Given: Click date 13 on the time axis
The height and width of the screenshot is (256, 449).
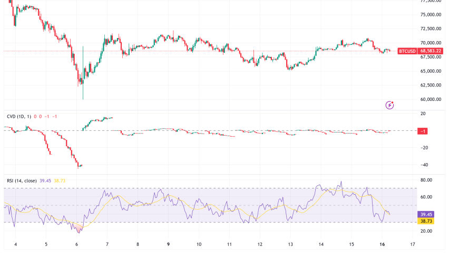Looking at the screenshot, I should click(x=290, y=244).
